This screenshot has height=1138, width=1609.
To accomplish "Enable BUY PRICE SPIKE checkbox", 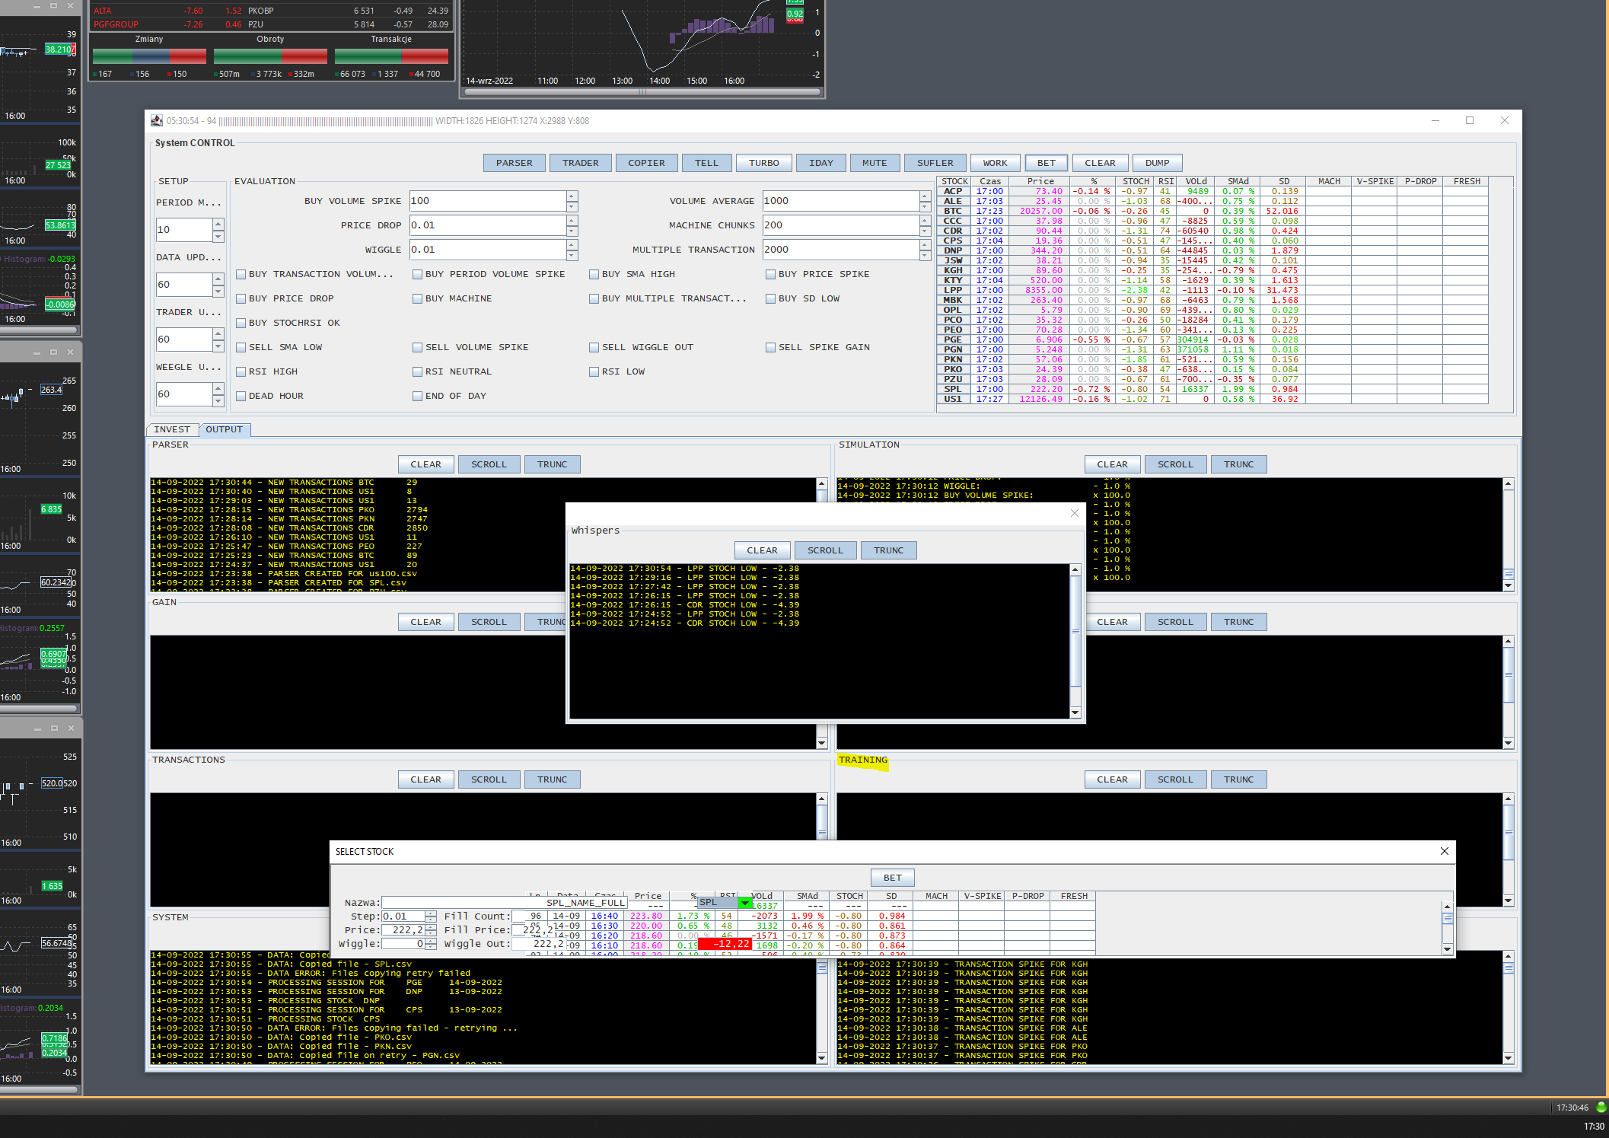I will coord(770,274).
